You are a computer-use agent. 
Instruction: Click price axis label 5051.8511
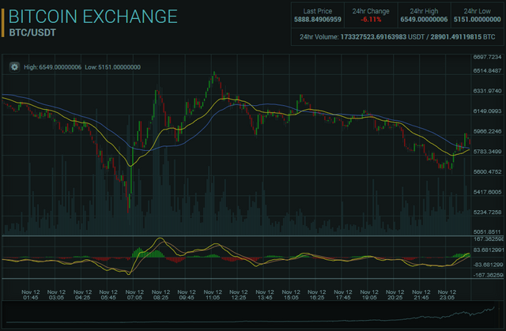point(487,231)
